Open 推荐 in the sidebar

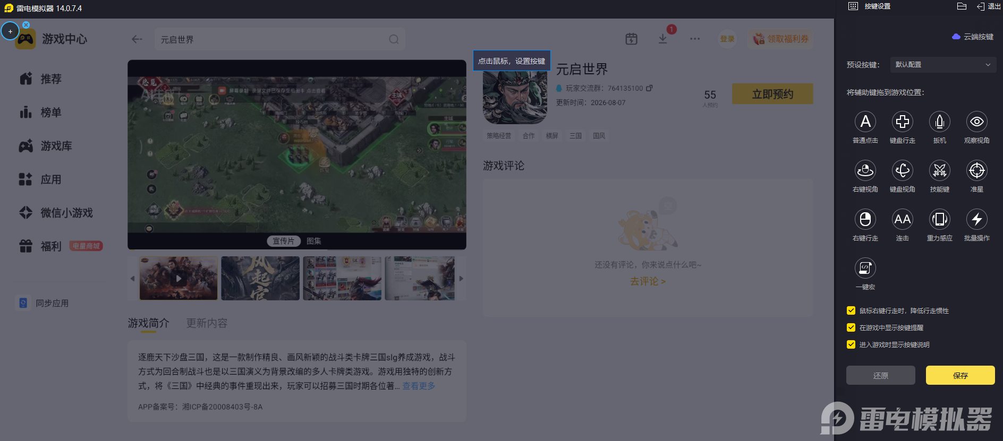coord(40,79)
